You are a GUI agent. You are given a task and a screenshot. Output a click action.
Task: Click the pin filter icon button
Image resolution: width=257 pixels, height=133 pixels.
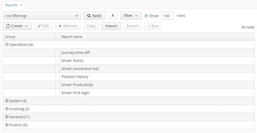coord(113,16)
